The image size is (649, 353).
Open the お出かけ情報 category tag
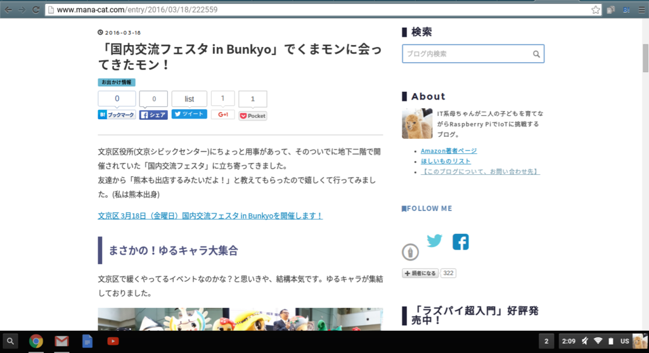pos(117,82)
